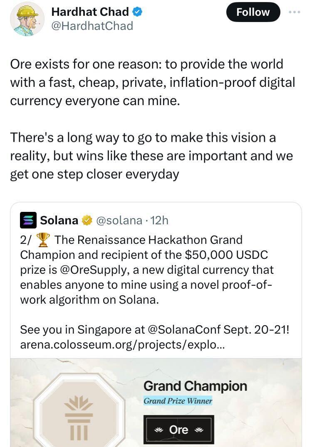Click the black Ore badge
This screenshot has height=447, width=312.
(x=179, y=430)
